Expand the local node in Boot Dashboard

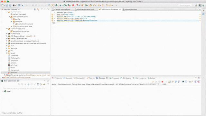pos(3,91)
